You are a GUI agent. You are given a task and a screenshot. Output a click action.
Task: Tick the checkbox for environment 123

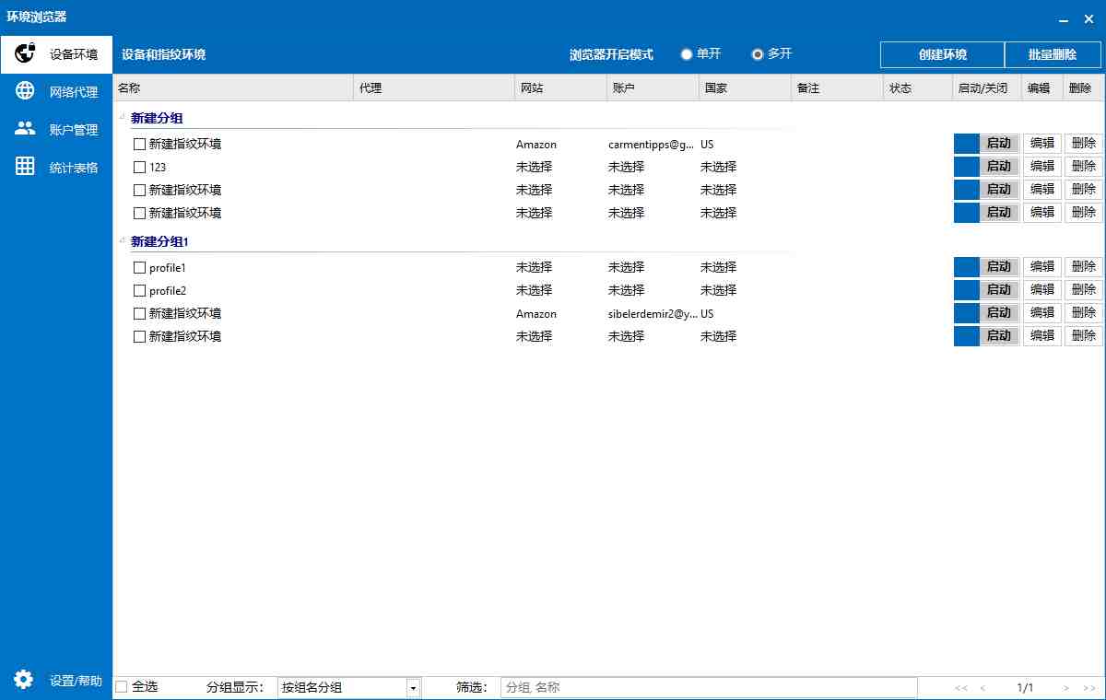click(x=140, y=168)
